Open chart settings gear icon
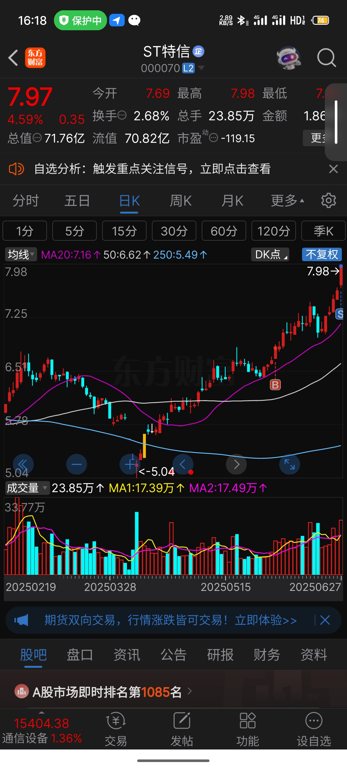This screenshot has height=772, width=347. 328,201
